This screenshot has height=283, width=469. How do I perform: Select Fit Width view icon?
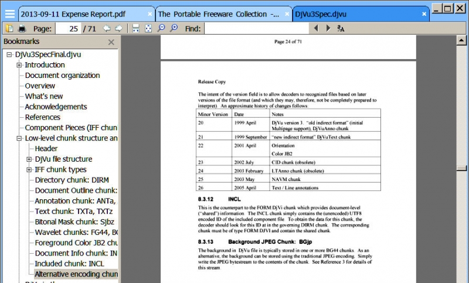coord(136,28)
